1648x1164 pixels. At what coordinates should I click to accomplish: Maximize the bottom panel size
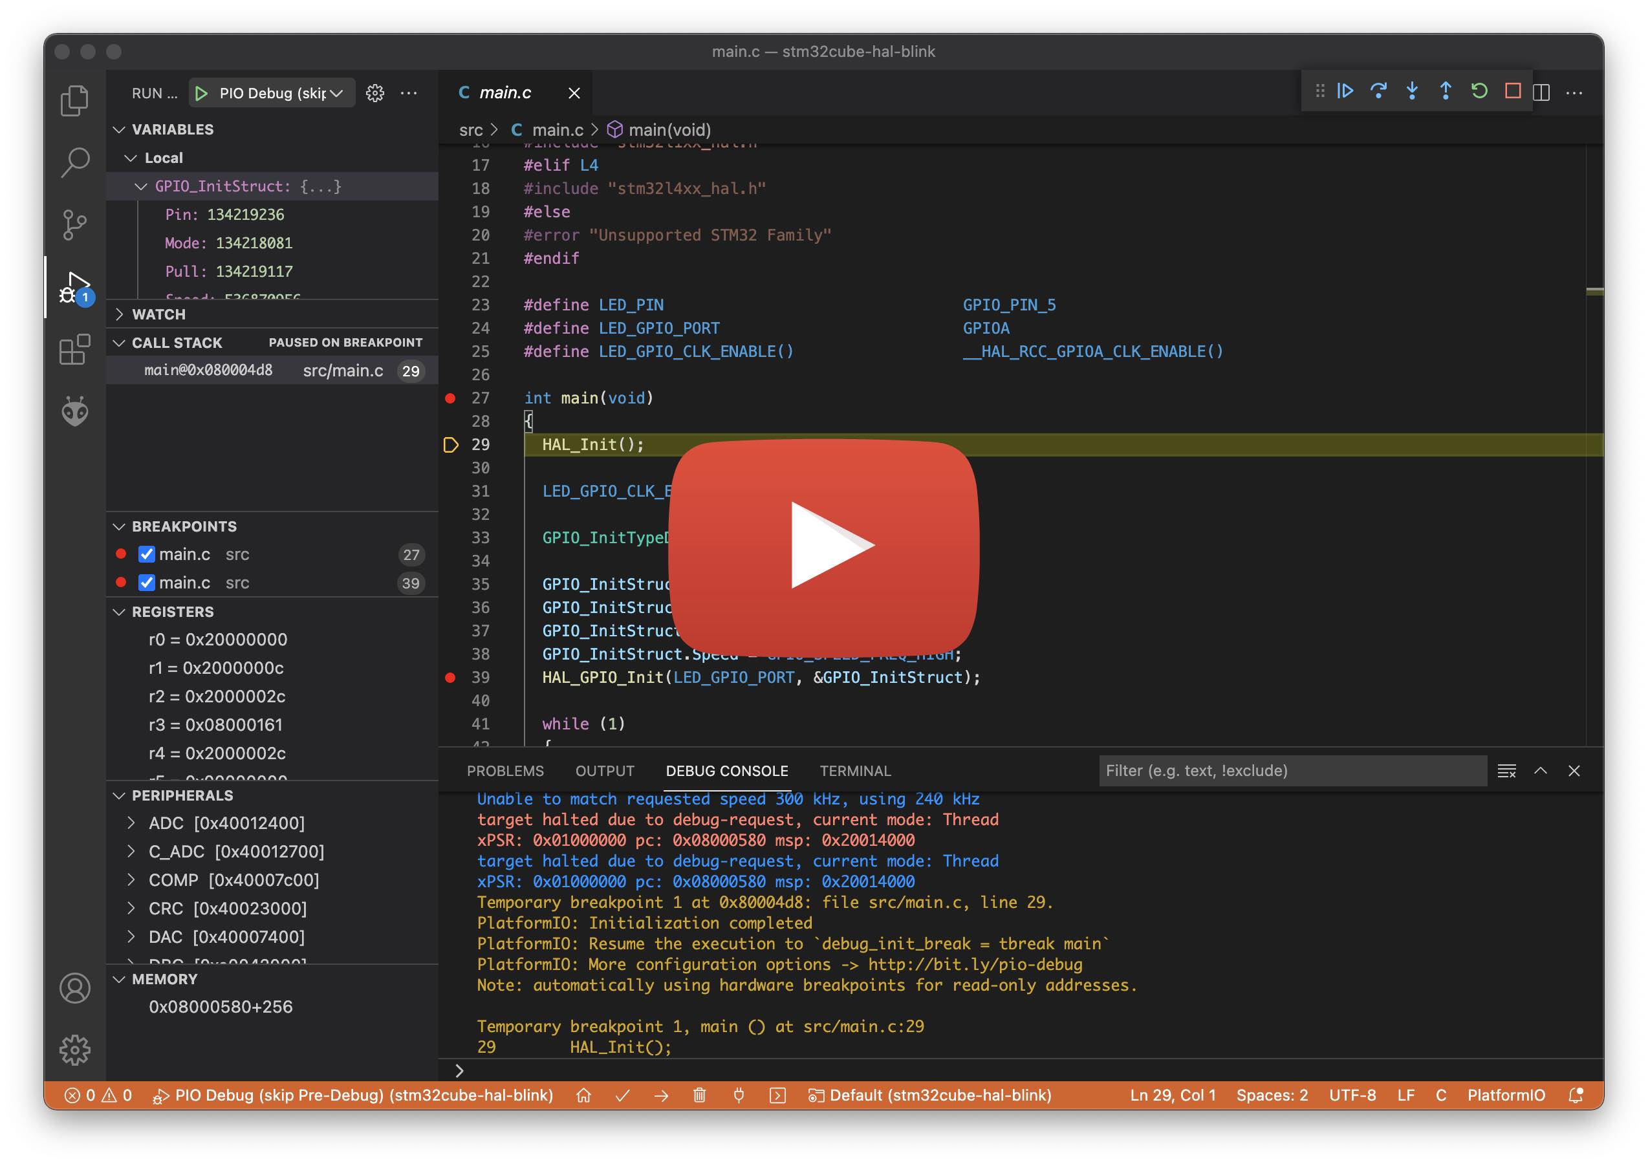point(1541,771)
